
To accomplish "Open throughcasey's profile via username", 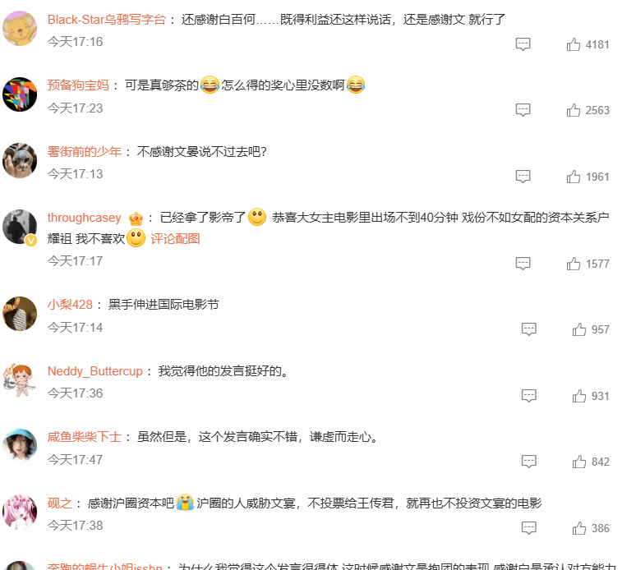I will pos(85,218).
